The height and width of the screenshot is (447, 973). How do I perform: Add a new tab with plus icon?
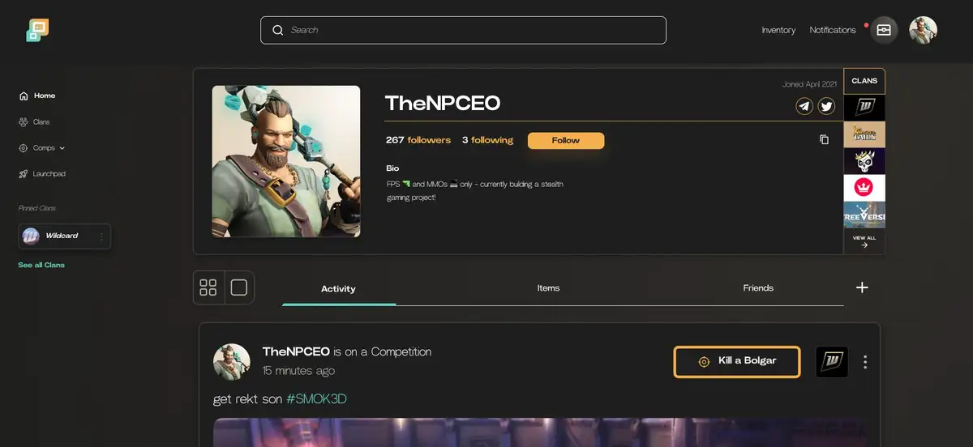point(862,287)
